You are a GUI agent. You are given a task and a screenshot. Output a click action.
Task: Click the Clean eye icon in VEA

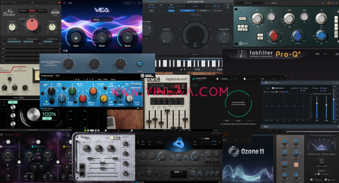click(x=76, y=37)
